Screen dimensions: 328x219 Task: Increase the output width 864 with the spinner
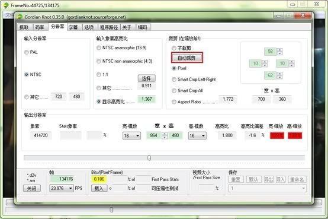click(x=165, y=134)
